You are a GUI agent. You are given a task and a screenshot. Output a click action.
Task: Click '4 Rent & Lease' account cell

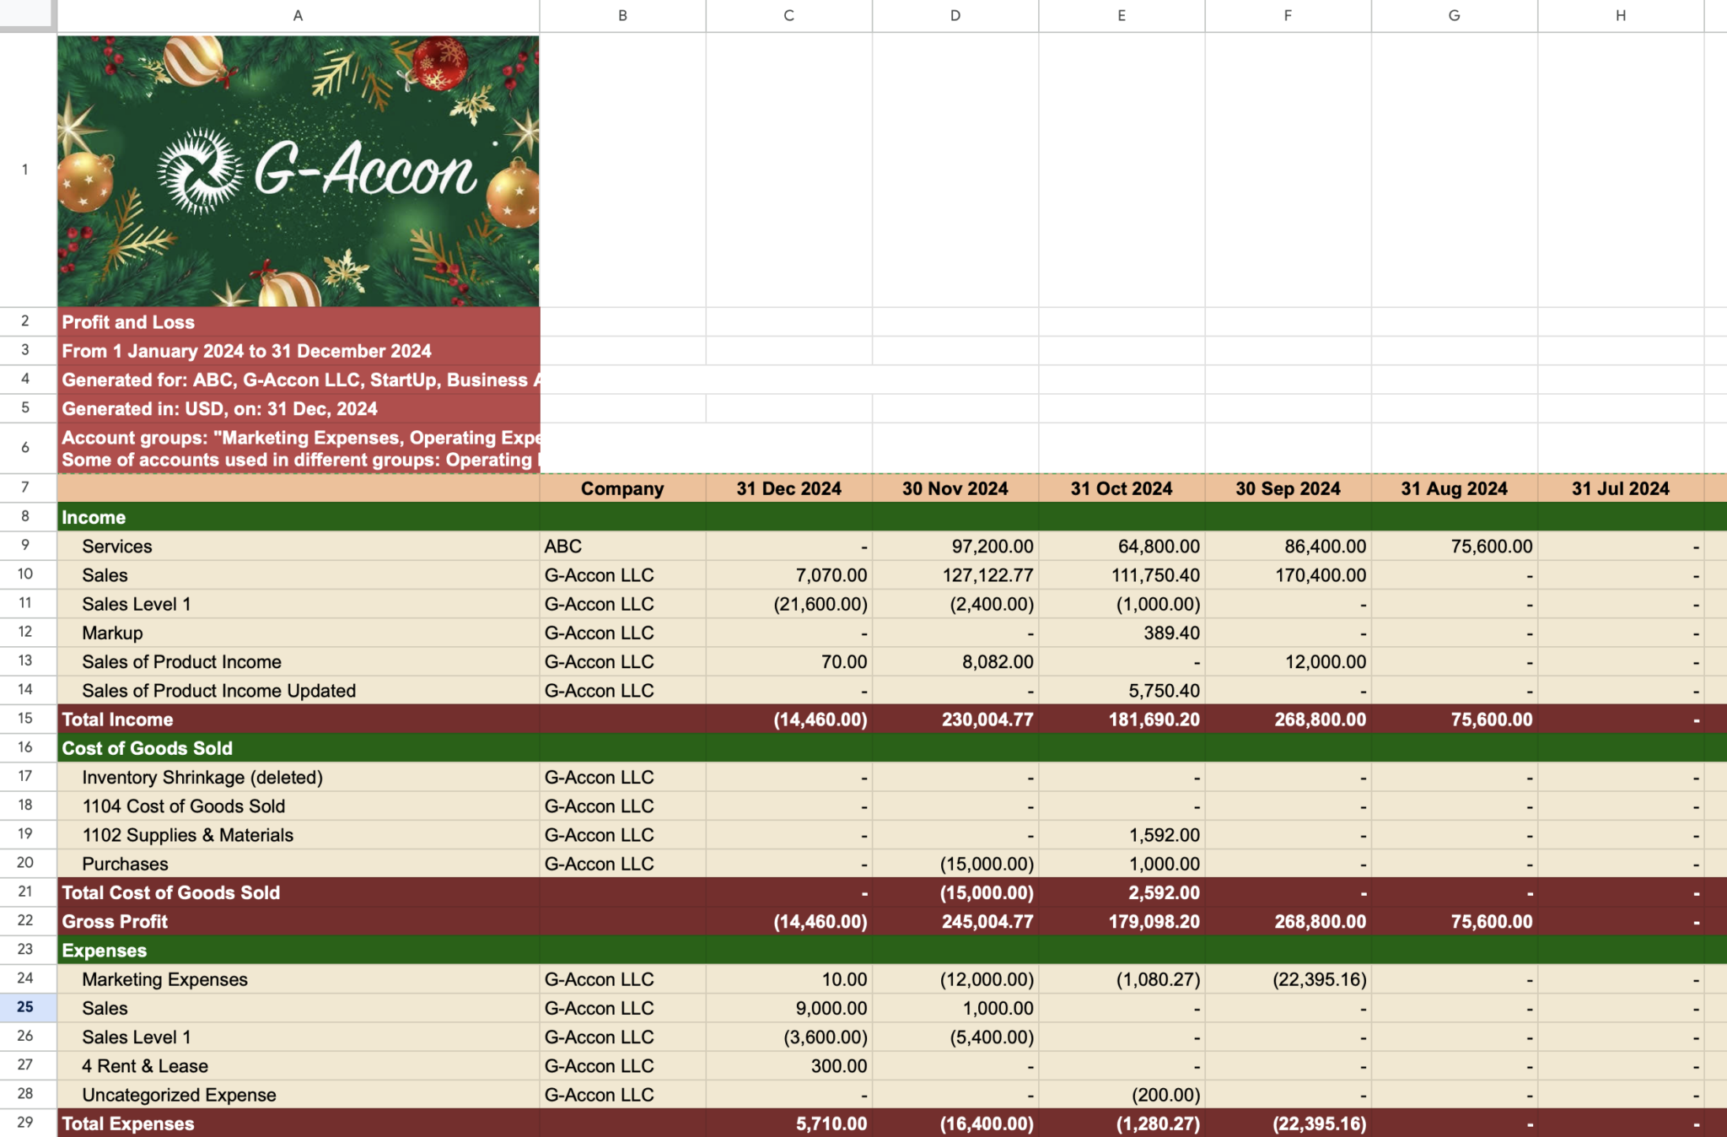pos(299,1065)
